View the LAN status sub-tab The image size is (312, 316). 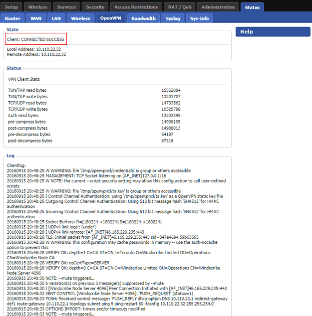56,18
